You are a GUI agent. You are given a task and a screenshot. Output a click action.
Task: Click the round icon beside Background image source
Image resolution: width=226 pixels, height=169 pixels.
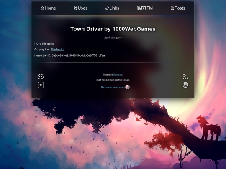coord(127,87)
